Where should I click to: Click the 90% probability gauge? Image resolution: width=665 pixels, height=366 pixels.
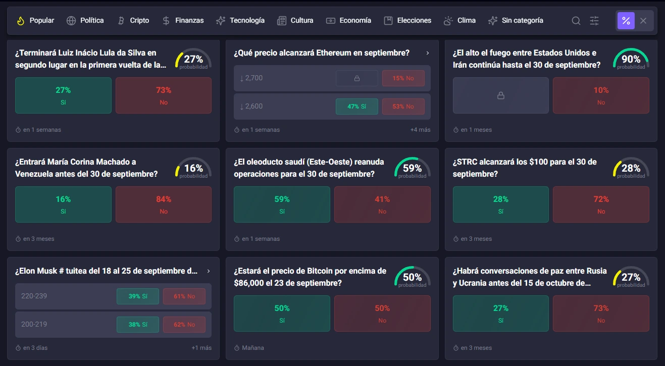click(631, 59)
